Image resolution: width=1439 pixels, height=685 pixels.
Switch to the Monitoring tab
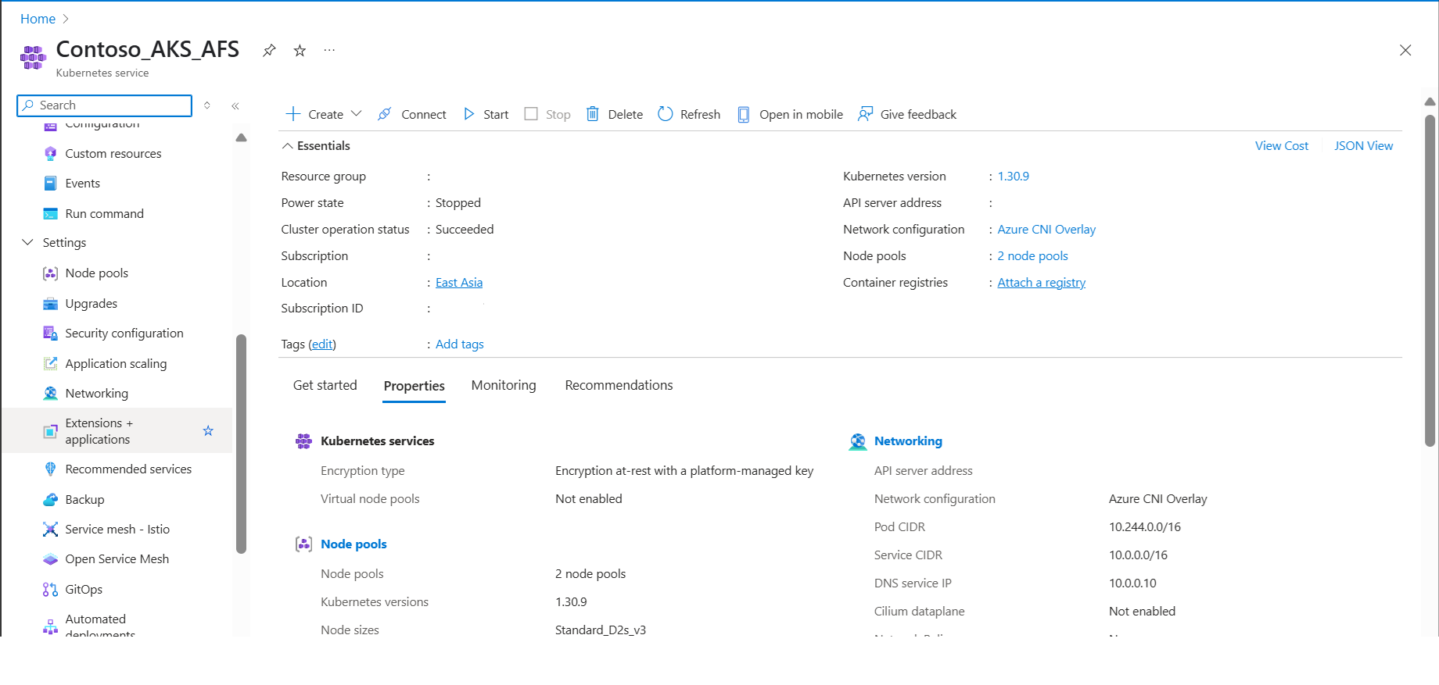504,386
